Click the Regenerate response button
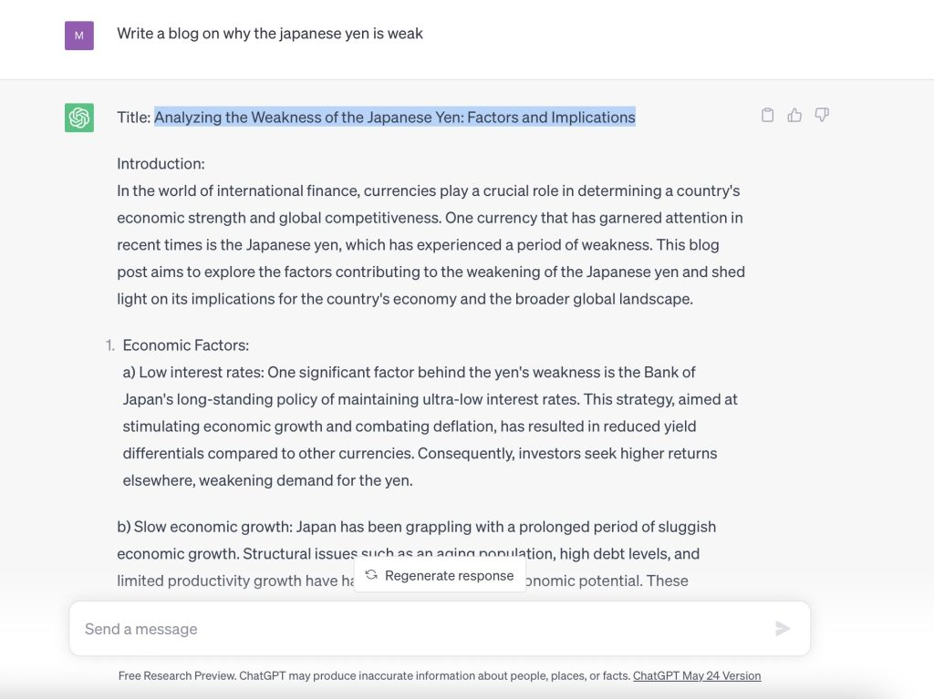934x699 pixels. [440, 575]
